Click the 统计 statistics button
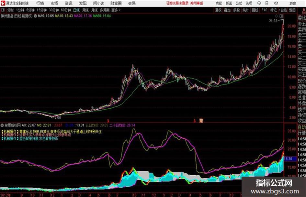306x197 pixels. click(x=246, y=10)
